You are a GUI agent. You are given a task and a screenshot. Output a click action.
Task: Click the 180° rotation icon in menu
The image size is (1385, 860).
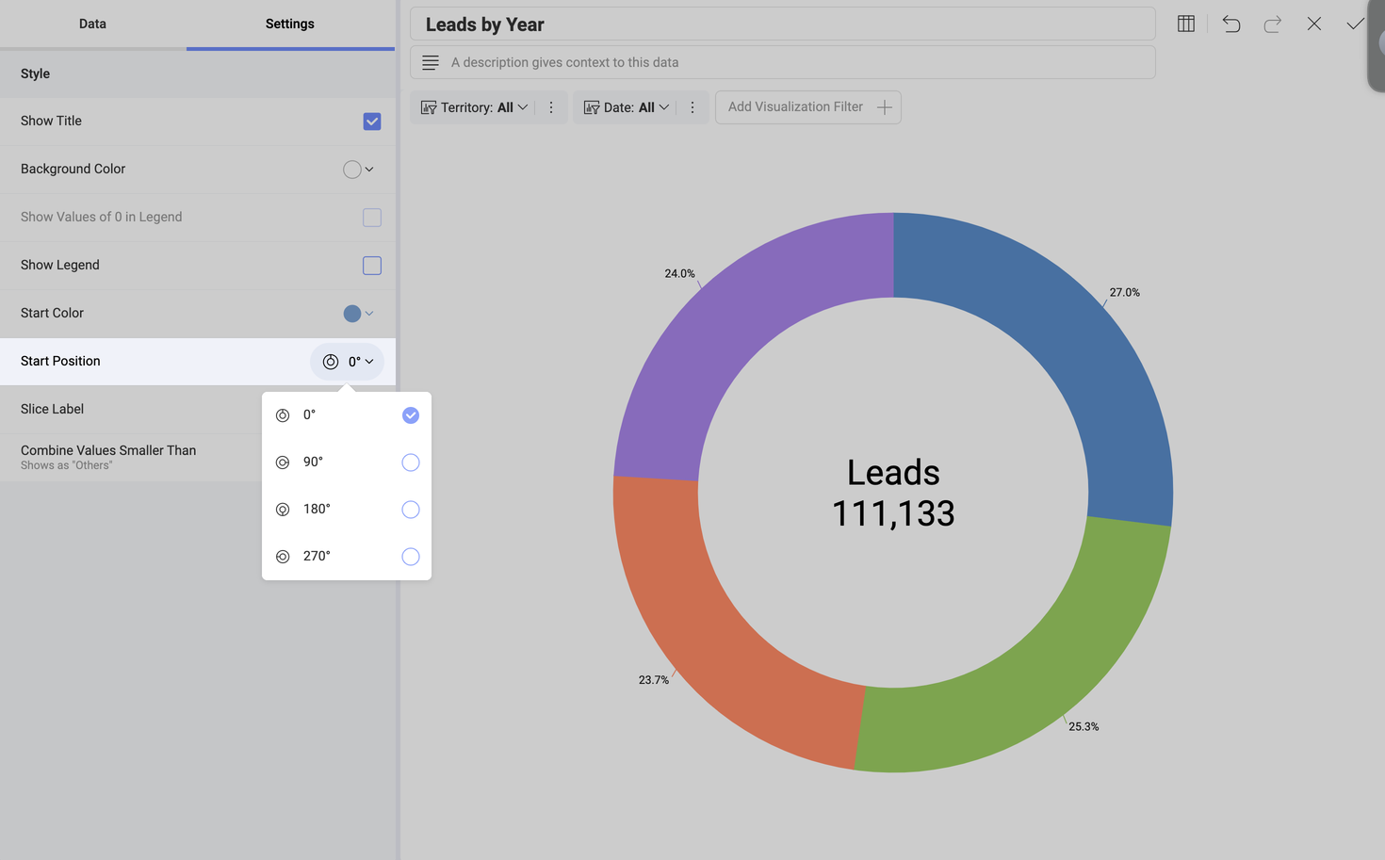283,510
